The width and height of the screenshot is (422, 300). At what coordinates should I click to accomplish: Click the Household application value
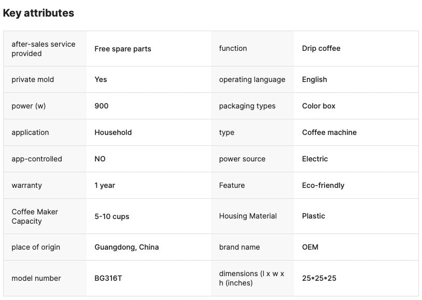click(x=113, y=132)
